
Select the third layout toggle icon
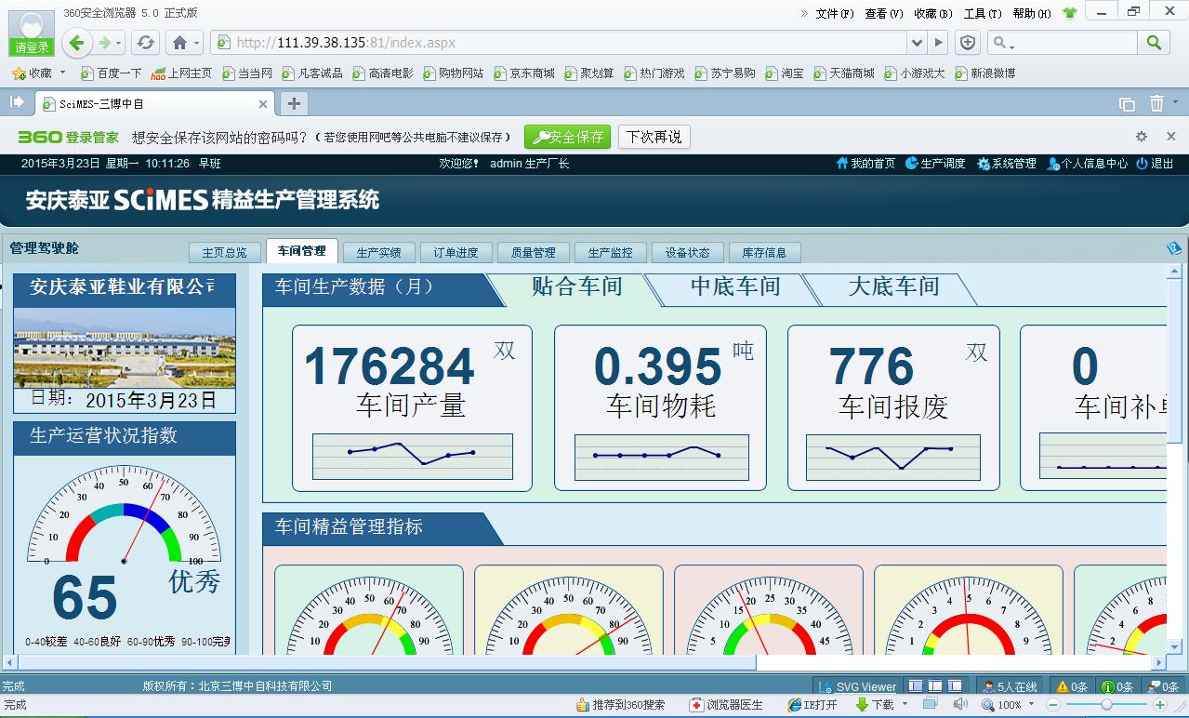953,686
